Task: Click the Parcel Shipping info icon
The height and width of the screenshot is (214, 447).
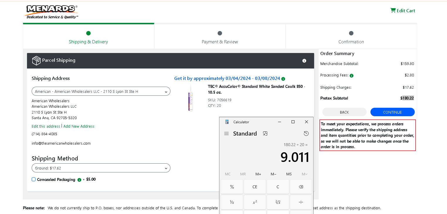Action: [304, 61]
